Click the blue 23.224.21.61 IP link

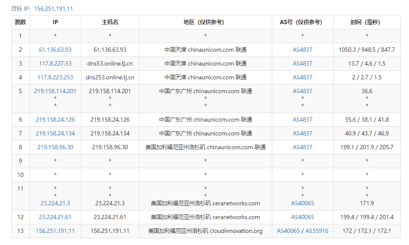click(55, 217)
